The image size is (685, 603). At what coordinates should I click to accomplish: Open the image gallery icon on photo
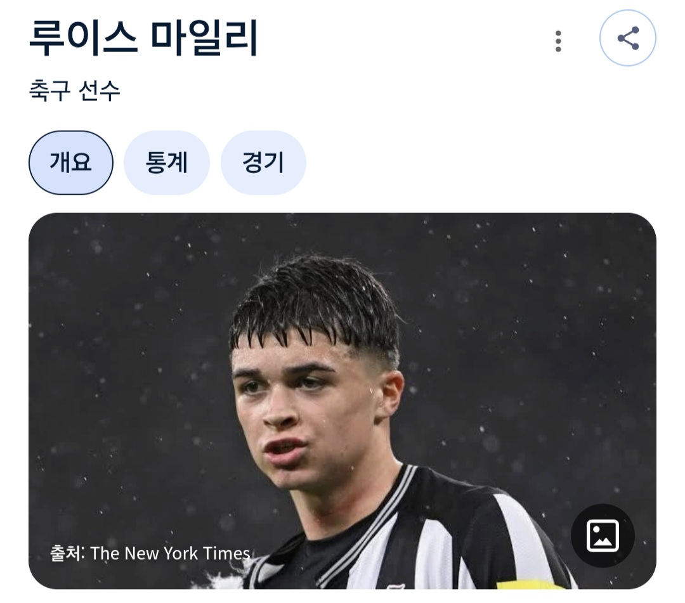pyautogui.click(x=603, y=535)
